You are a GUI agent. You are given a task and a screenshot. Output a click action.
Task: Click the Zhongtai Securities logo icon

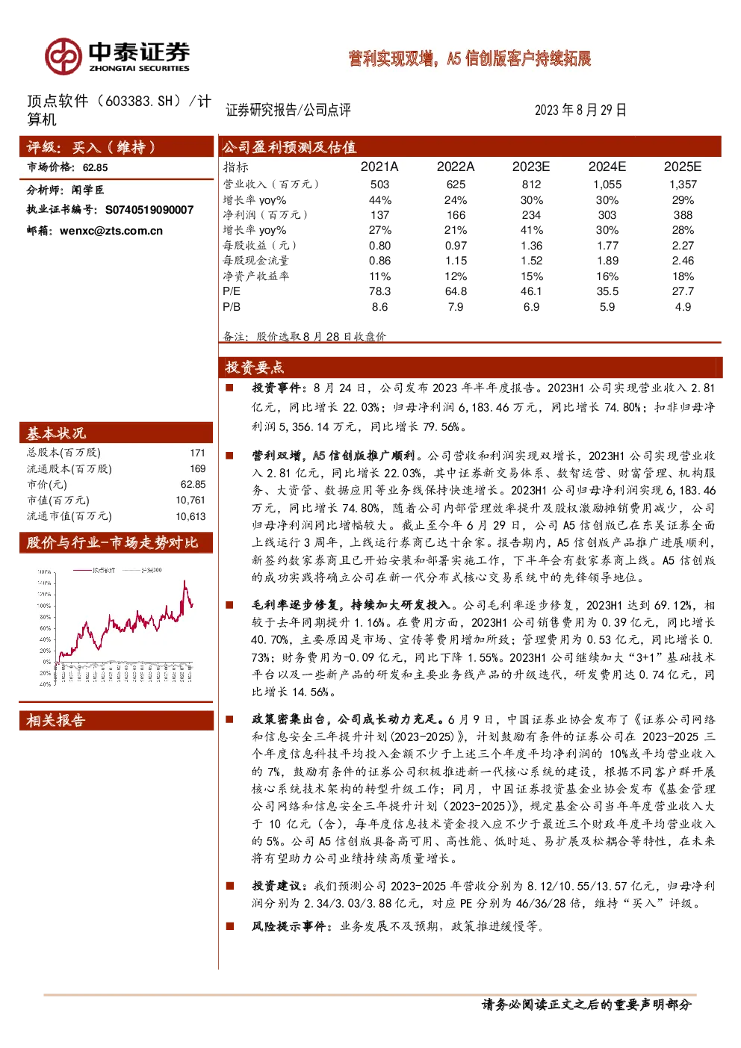click(63, 56)
